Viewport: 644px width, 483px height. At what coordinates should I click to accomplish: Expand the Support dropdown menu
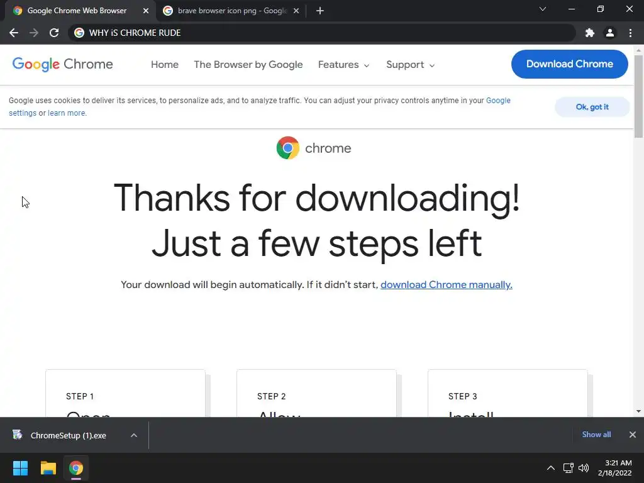click(x=410, y=65)
